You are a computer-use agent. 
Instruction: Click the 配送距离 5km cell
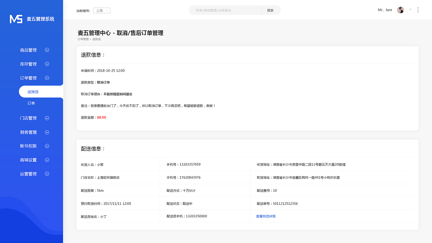[x=92, y=191]
